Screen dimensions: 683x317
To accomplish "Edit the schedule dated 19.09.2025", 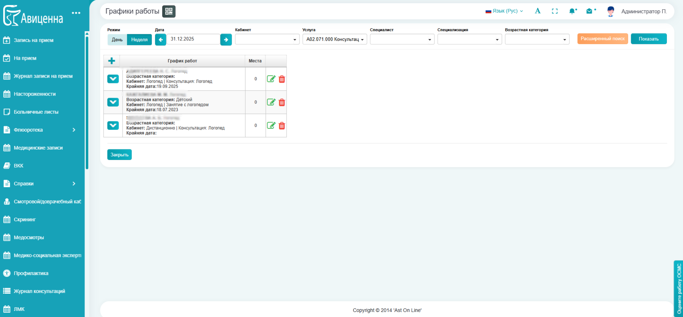I will pos(271,79).
